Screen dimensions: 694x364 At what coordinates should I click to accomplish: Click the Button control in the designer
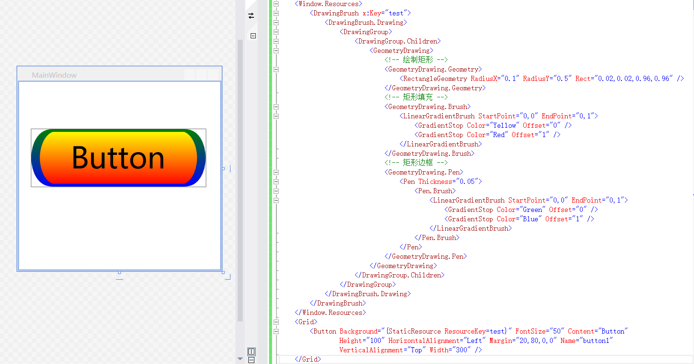pyautogui.click(x=118, y=158)
